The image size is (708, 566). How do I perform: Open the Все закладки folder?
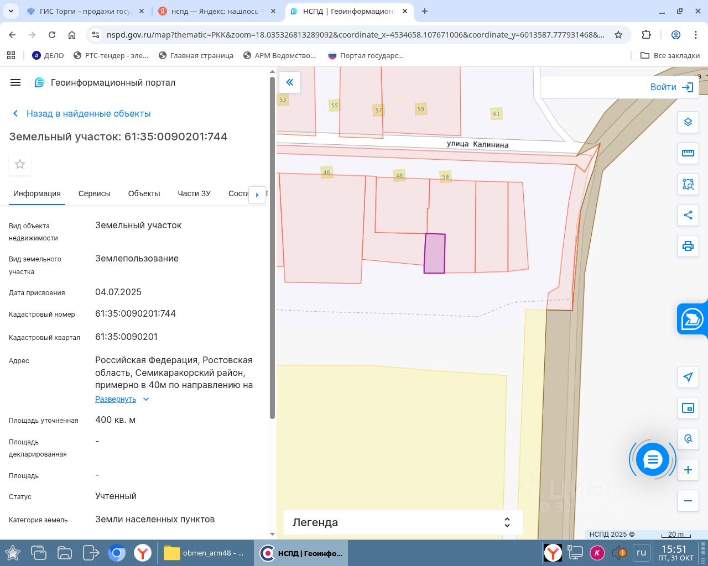click(x=670, y=55)
